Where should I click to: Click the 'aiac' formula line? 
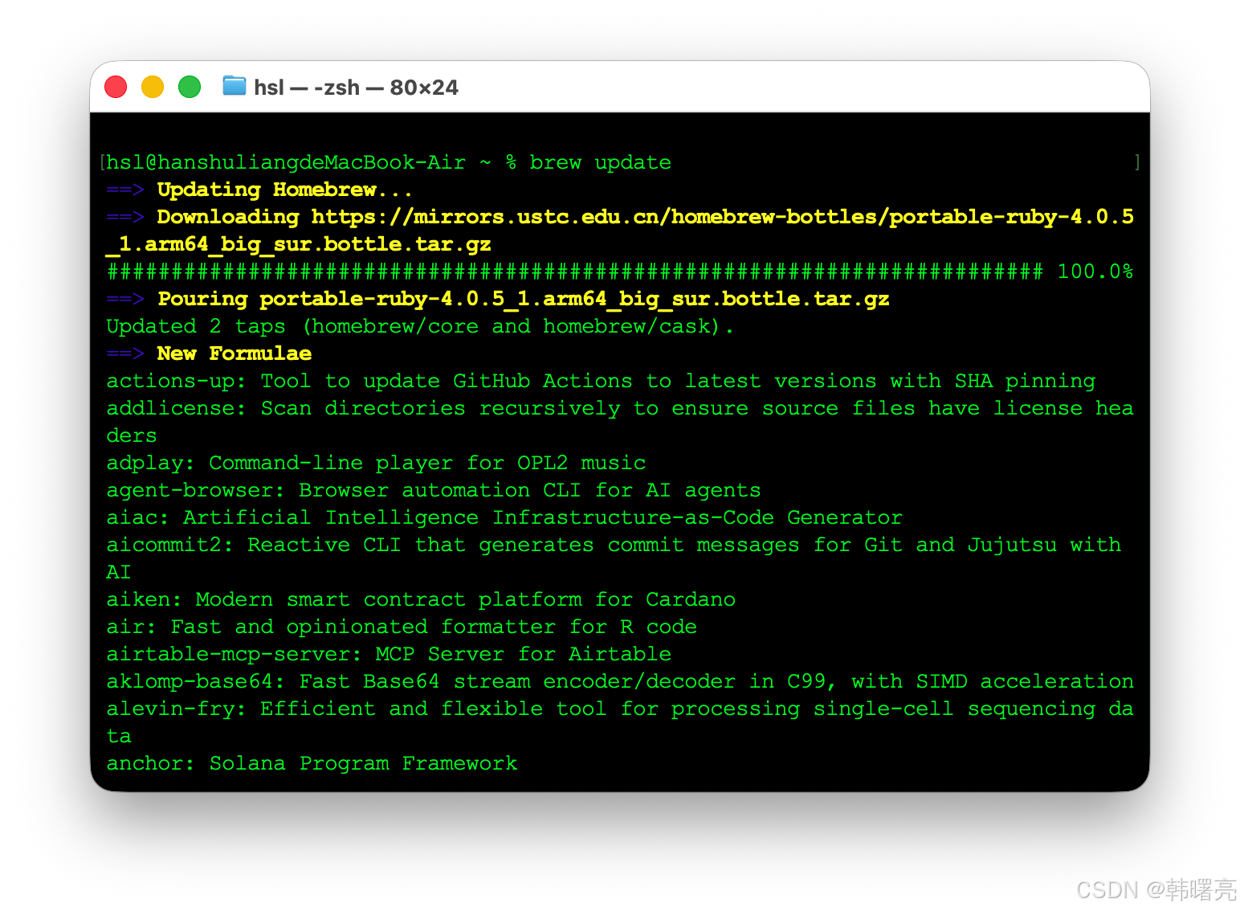tap(504, 517)
